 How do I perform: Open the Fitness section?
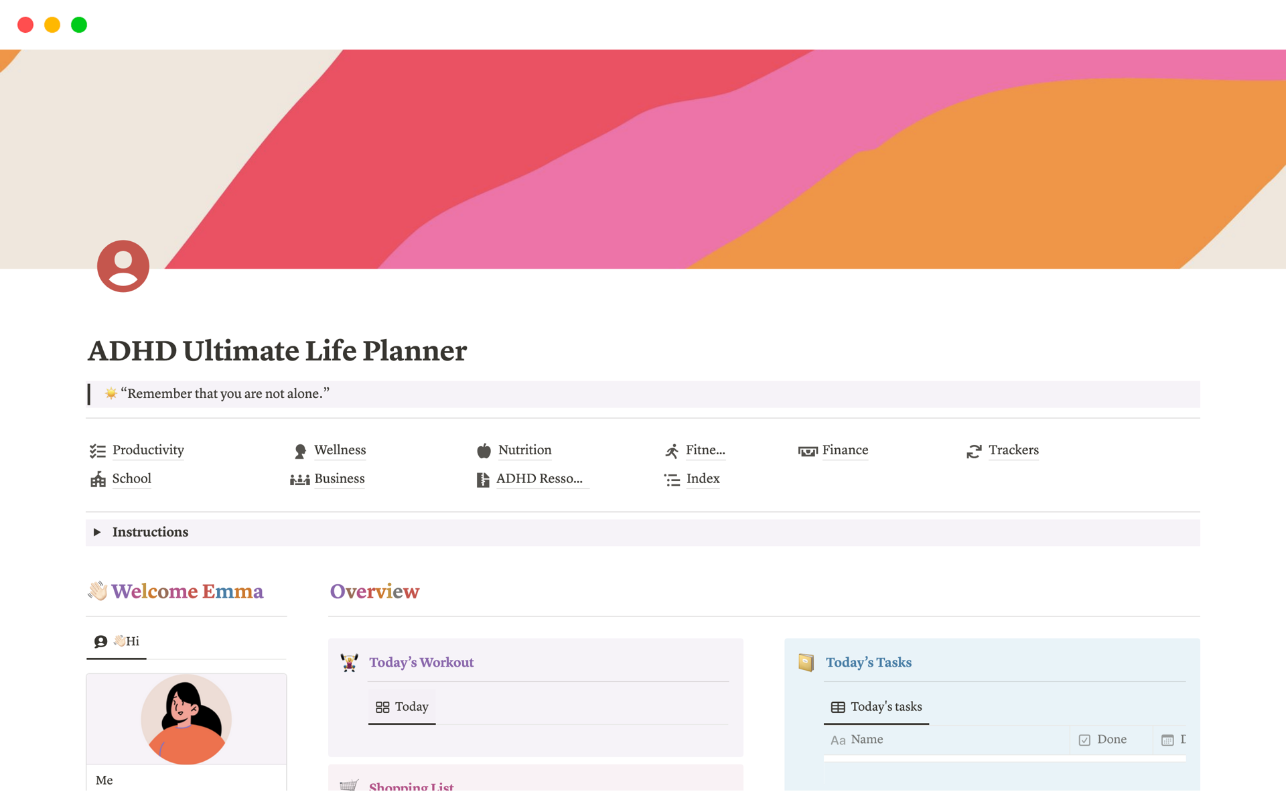[x=707, y=450]
